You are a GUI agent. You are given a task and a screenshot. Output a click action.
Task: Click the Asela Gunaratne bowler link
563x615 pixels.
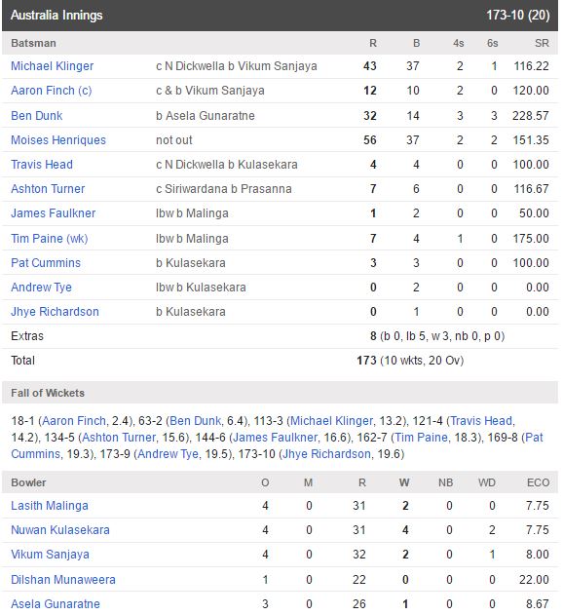pos(56,603)
